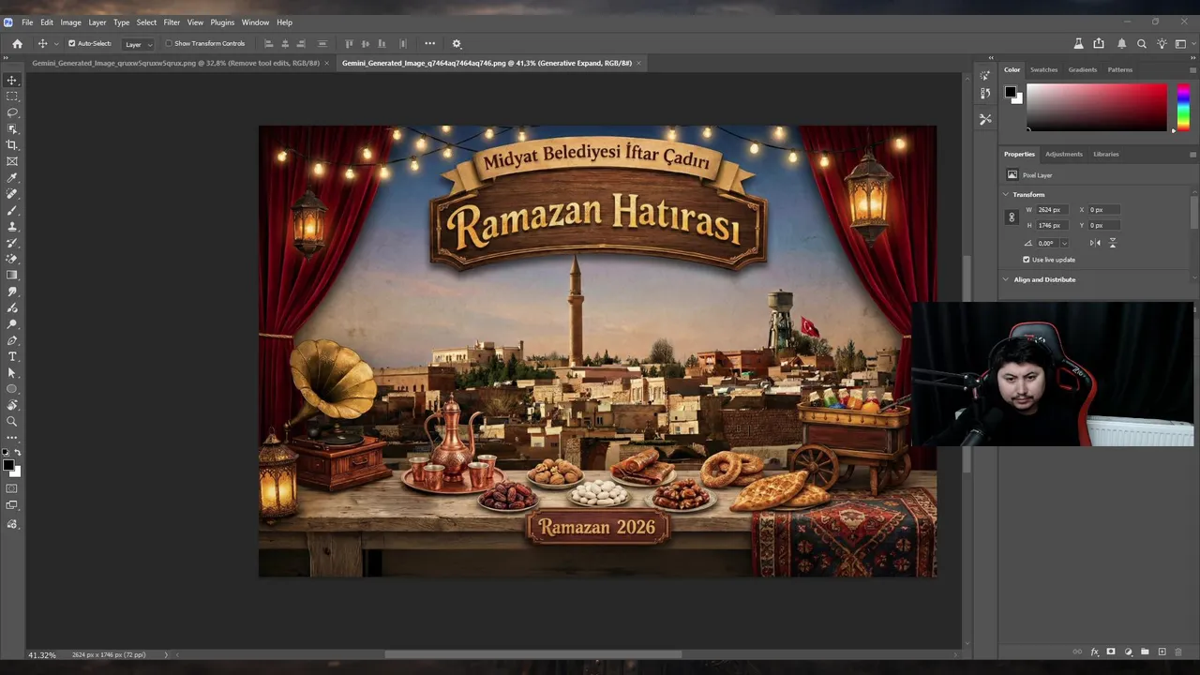Switch to the Libraries tab
This screenshot has height=675, width=1200.
1105,154
